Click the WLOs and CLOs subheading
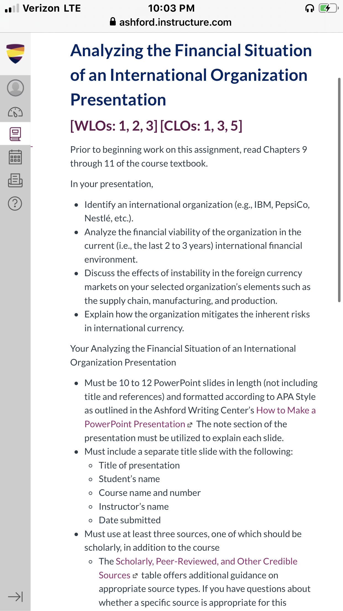343x611 pixels. (x=156, y=126)
